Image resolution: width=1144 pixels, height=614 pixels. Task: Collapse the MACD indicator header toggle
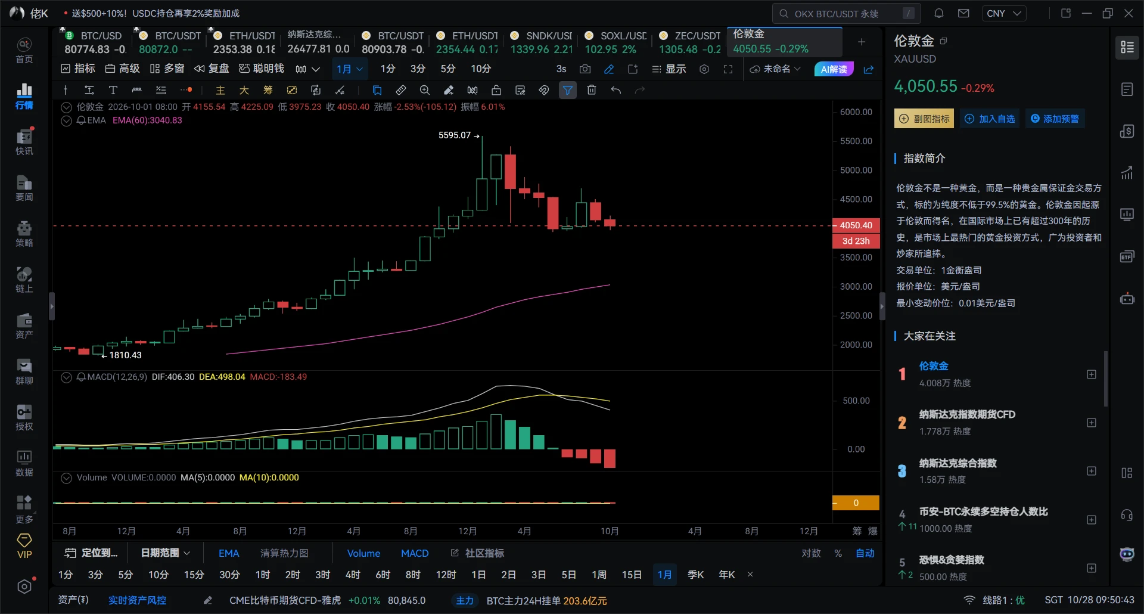tap(67, 377)
